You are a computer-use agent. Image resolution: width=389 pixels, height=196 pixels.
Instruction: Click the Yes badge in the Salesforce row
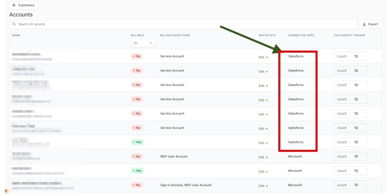pyautogui.click(x=137, y=142)
